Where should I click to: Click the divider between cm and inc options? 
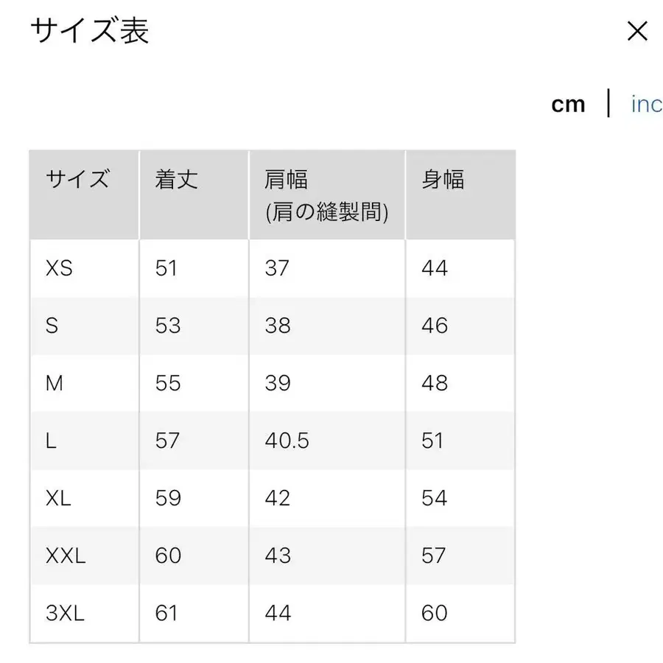point(608,104)
